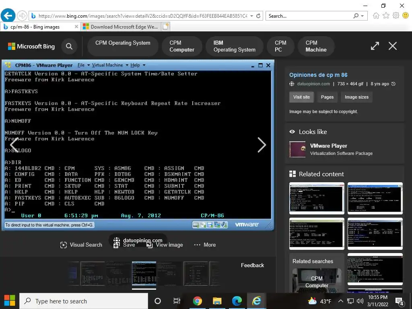Click Internet Explorer taskbar icon
412x309 pixels.
pyautogui.click(x=256, y=301)
